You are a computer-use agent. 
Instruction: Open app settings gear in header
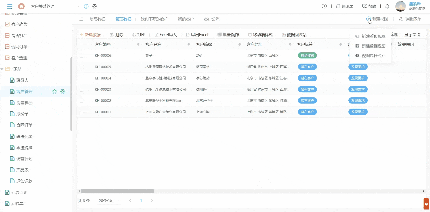[x=95, y=6]
